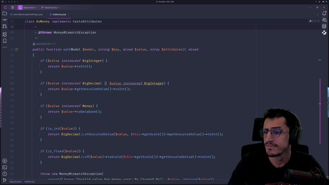Click the implements gutter icon on line 32
Image resolution: width=329 pixels, height=185 pixels.
coord(16,50)
